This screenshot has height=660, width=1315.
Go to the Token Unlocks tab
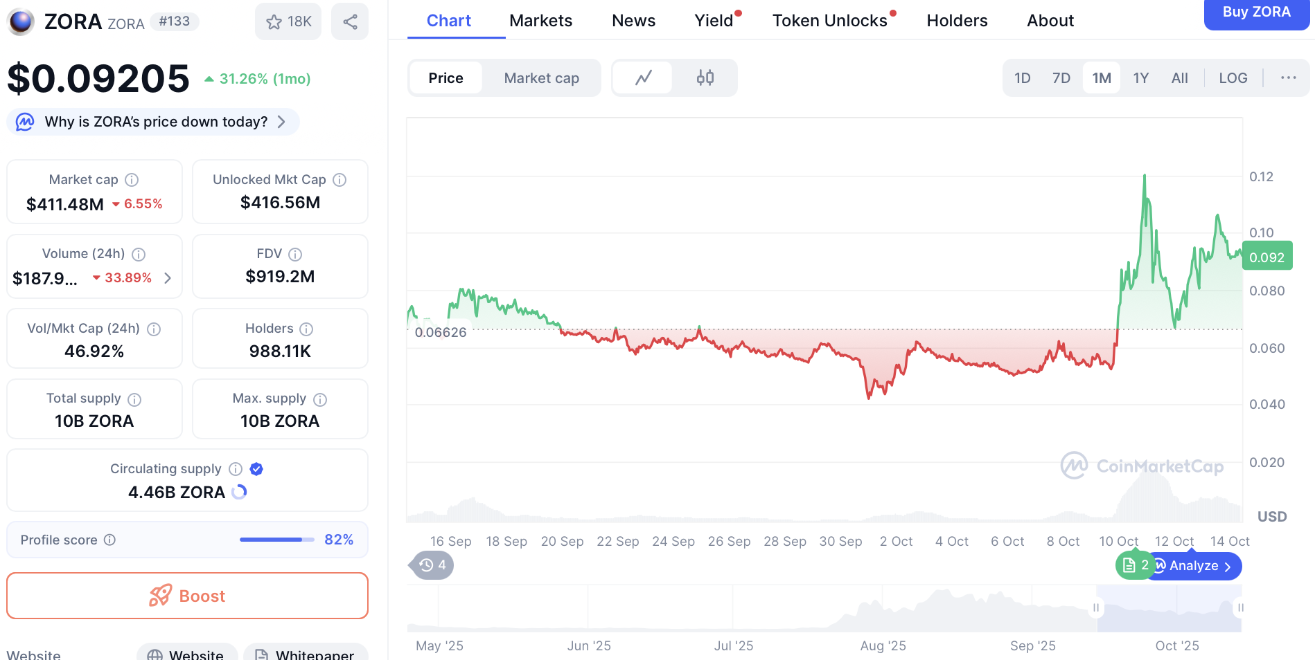829,21
